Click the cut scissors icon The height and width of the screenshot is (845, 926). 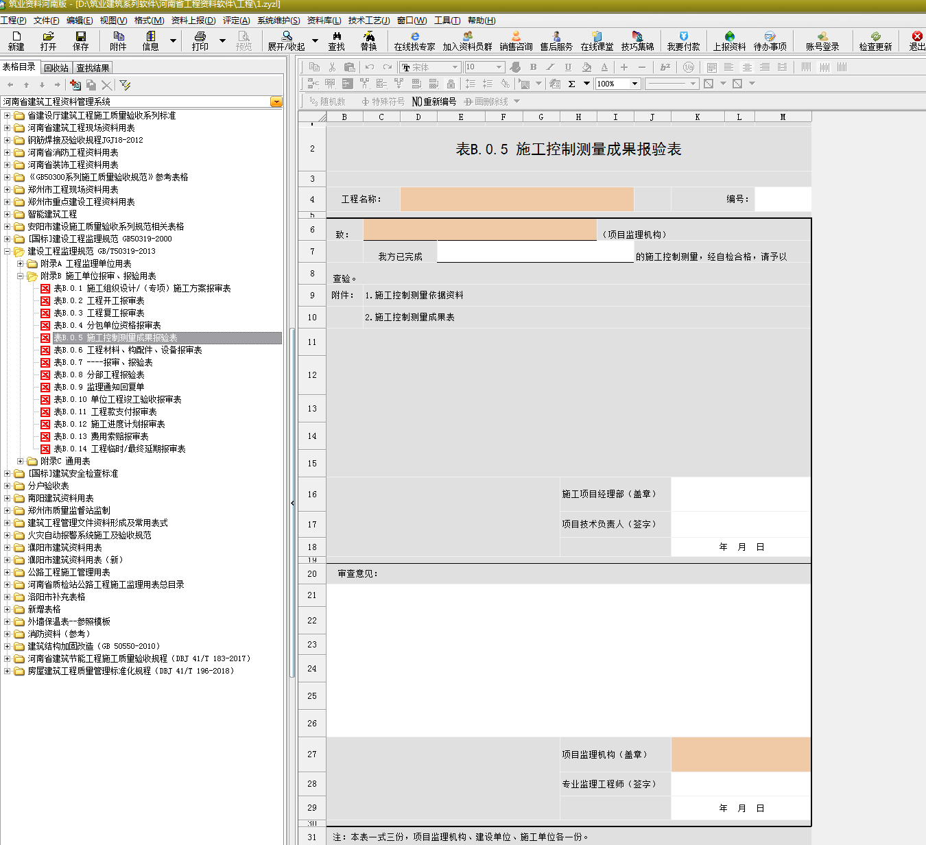tap(332, 67)
